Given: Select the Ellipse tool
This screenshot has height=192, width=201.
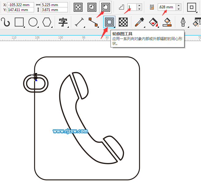Looking at the screenshot, I should click(x=33, y=22).
